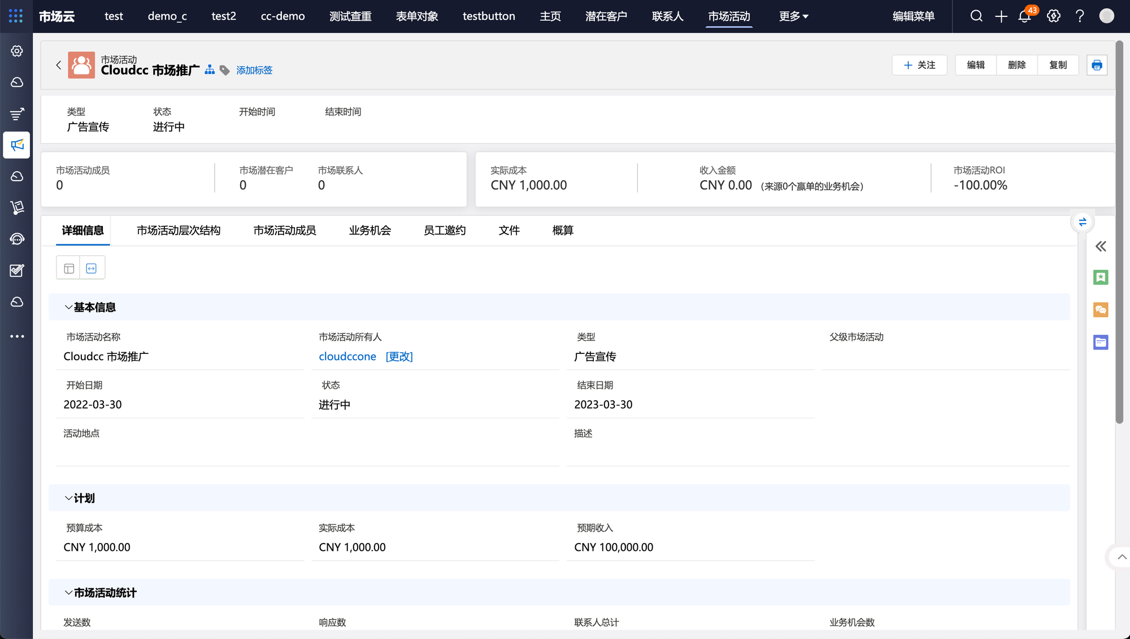
Task: Click the search magnifier icon
Action: coord(976,16)
